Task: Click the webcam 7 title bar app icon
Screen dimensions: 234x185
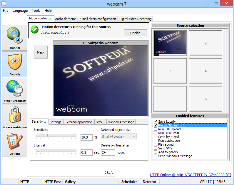Action: pos(4,4)
